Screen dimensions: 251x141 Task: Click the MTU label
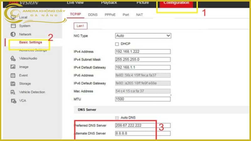click(77, 99)
